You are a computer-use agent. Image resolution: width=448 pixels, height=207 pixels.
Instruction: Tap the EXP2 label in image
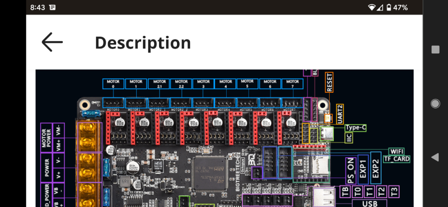point(376,168)
